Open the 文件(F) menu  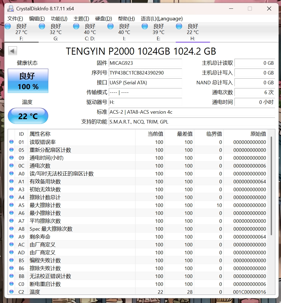point(15,19)
